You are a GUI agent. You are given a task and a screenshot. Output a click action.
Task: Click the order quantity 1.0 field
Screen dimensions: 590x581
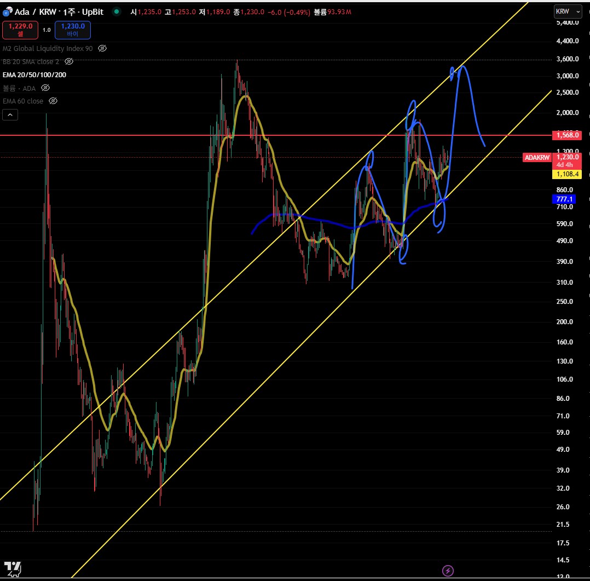(47, 30)
